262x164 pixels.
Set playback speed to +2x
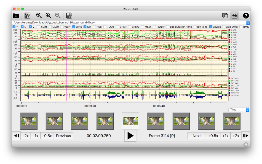tap(236, 136)
